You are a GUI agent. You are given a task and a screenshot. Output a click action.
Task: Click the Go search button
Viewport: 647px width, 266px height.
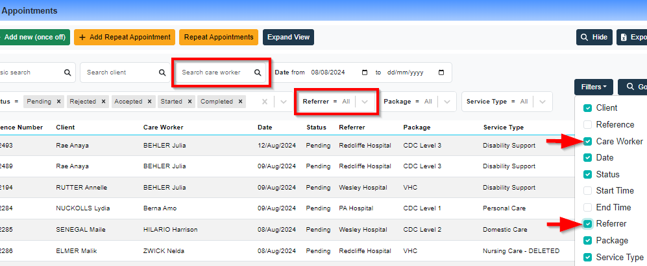coord(633,87)
